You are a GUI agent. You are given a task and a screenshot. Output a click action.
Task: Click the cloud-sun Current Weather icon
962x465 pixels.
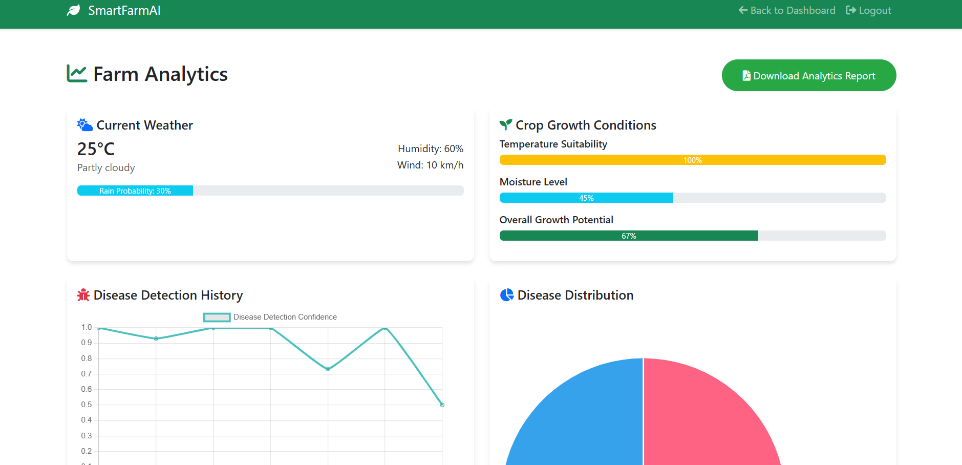pos(85,125)
